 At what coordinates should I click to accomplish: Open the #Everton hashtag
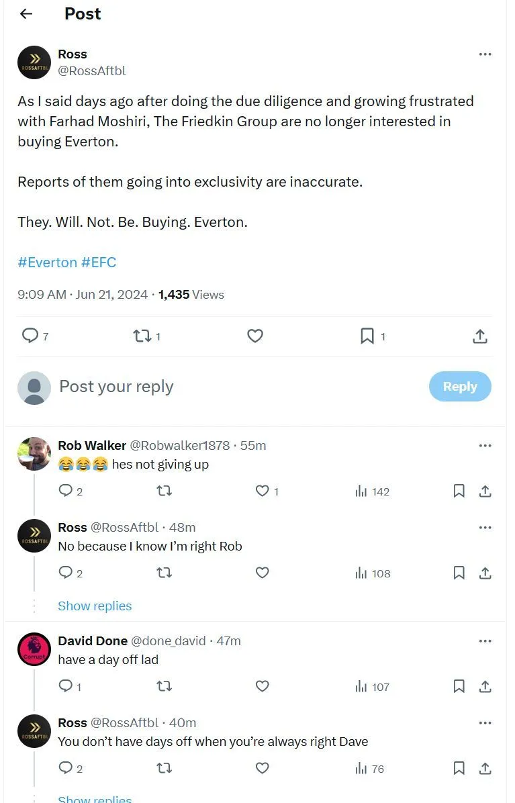pyautogui.click(x=47, y=263)
